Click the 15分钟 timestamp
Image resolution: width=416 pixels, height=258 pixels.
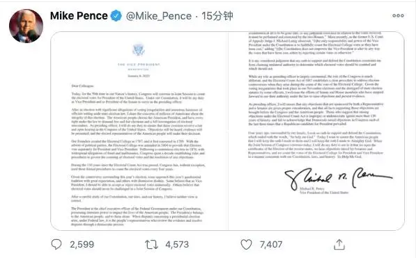point(217,16)
